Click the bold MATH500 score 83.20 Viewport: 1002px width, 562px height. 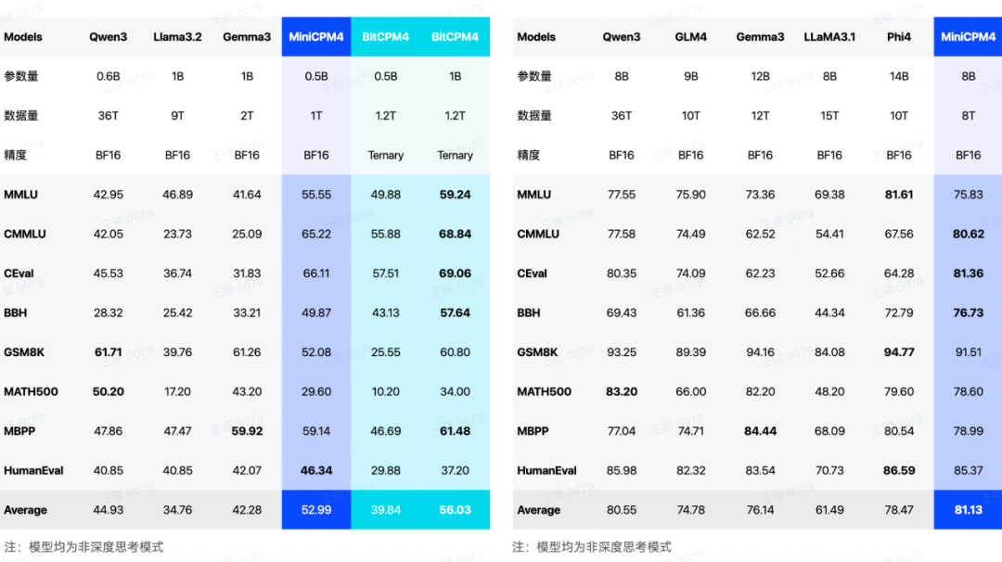coord(621,391)
